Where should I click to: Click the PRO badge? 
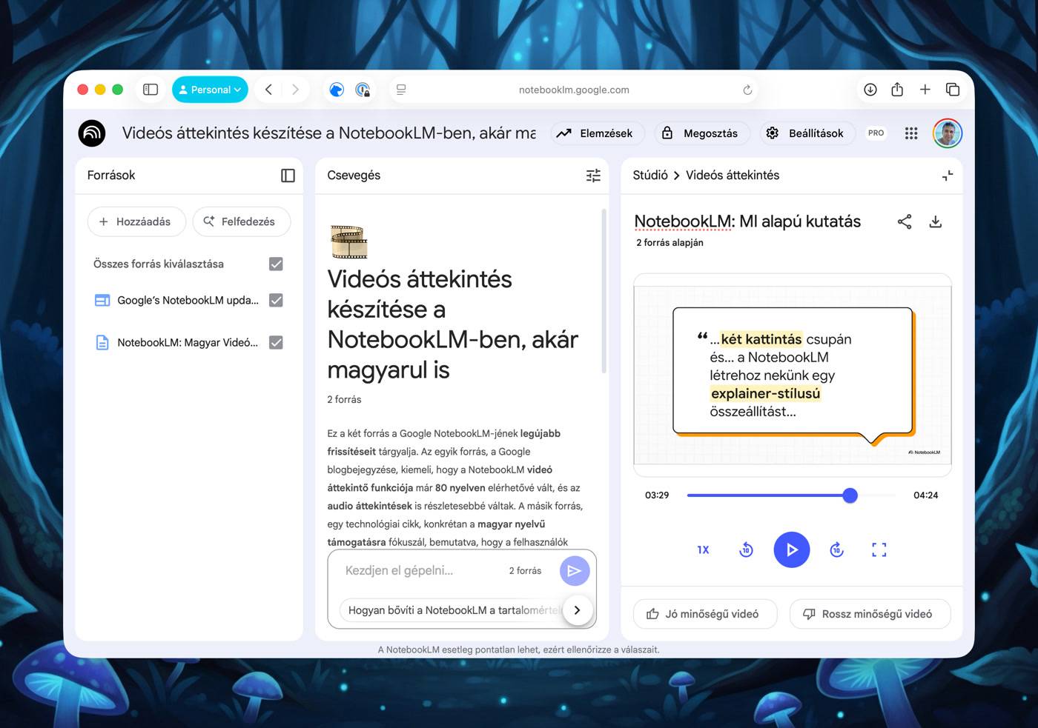tap(876, 133)
